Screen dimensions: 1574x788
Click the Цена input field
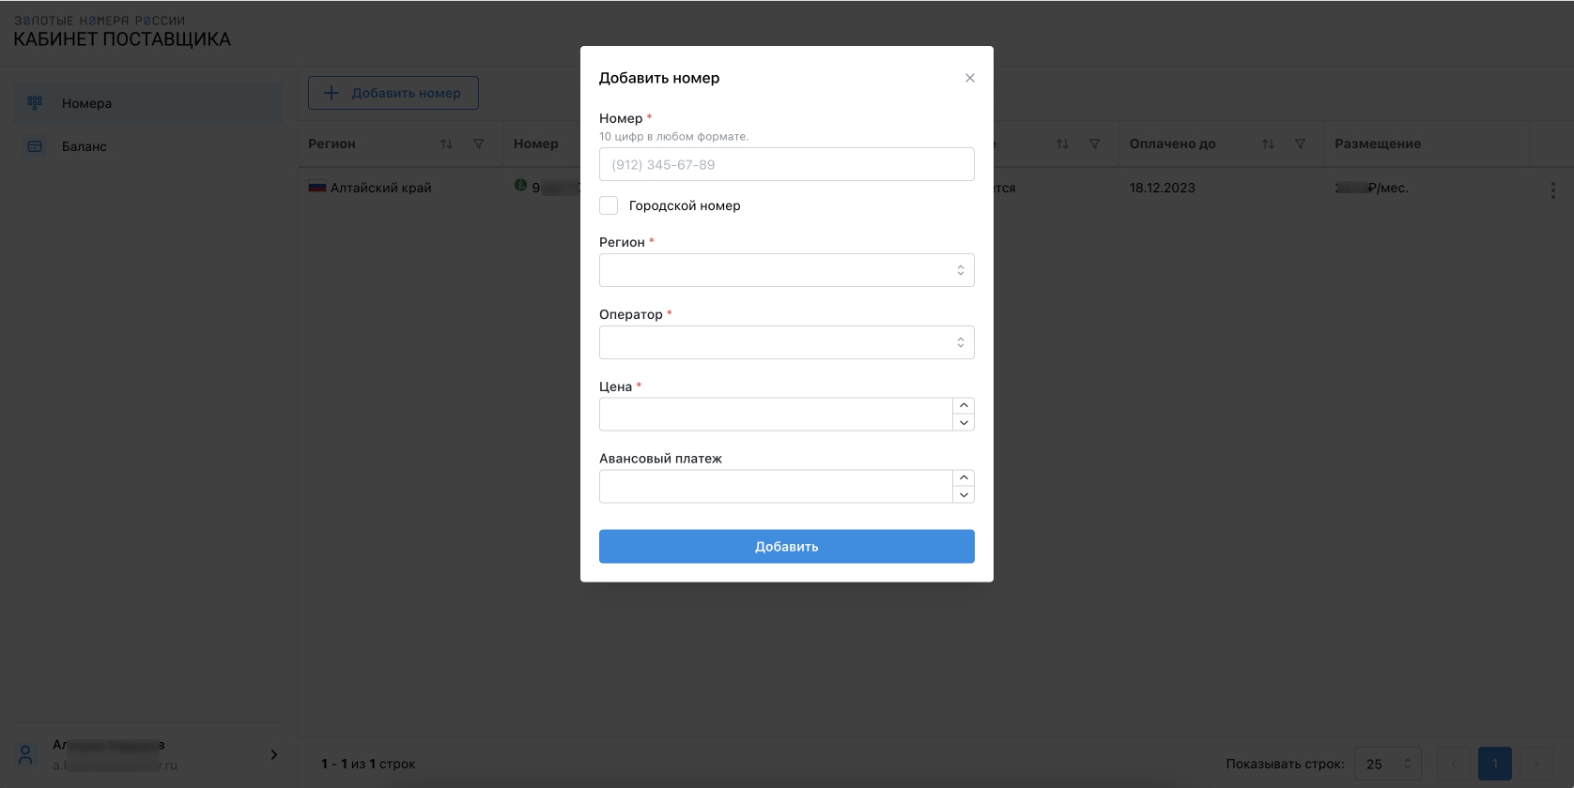(776, 415)
